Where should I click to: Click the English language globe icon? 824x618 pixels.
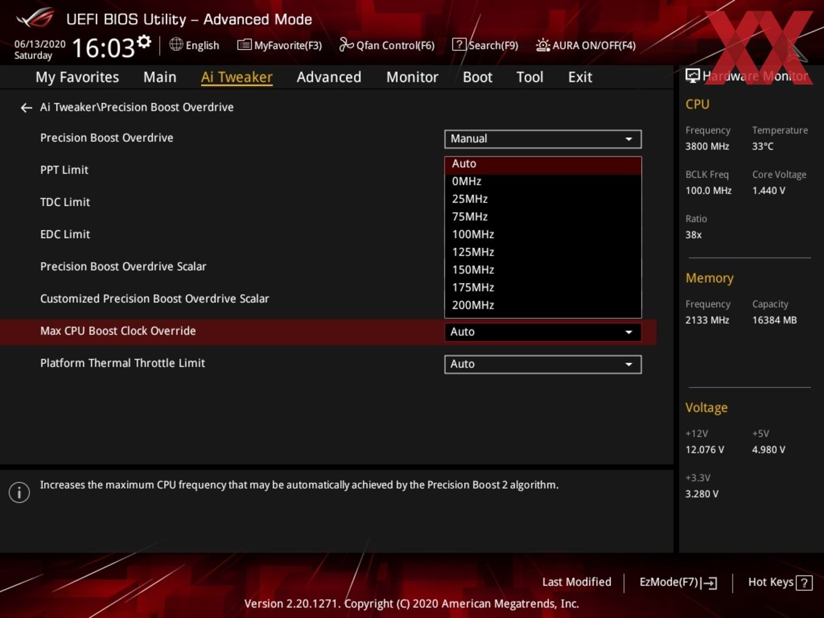(176, 44)
